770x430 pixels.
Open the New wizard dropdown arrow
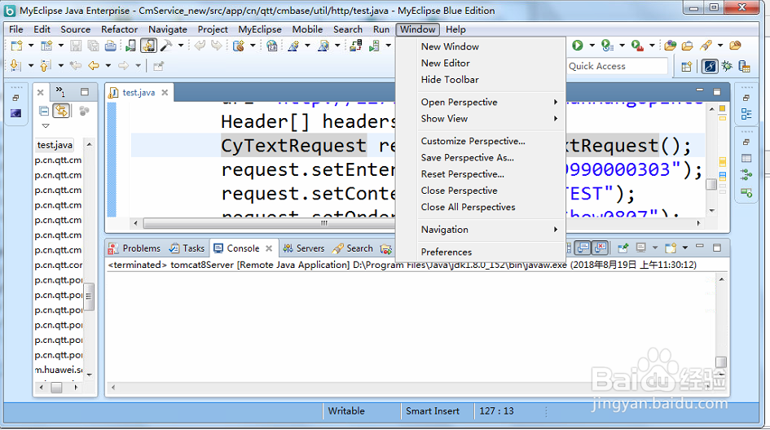pyautogui.click(x=30, y=46)
